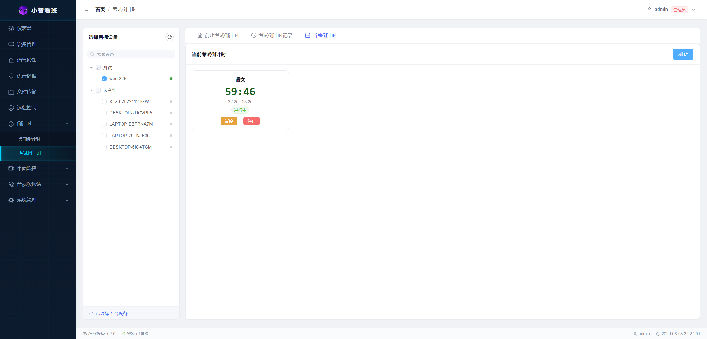Click the red 停止 button
707x339 pixels.
click(x=252, y=121)
